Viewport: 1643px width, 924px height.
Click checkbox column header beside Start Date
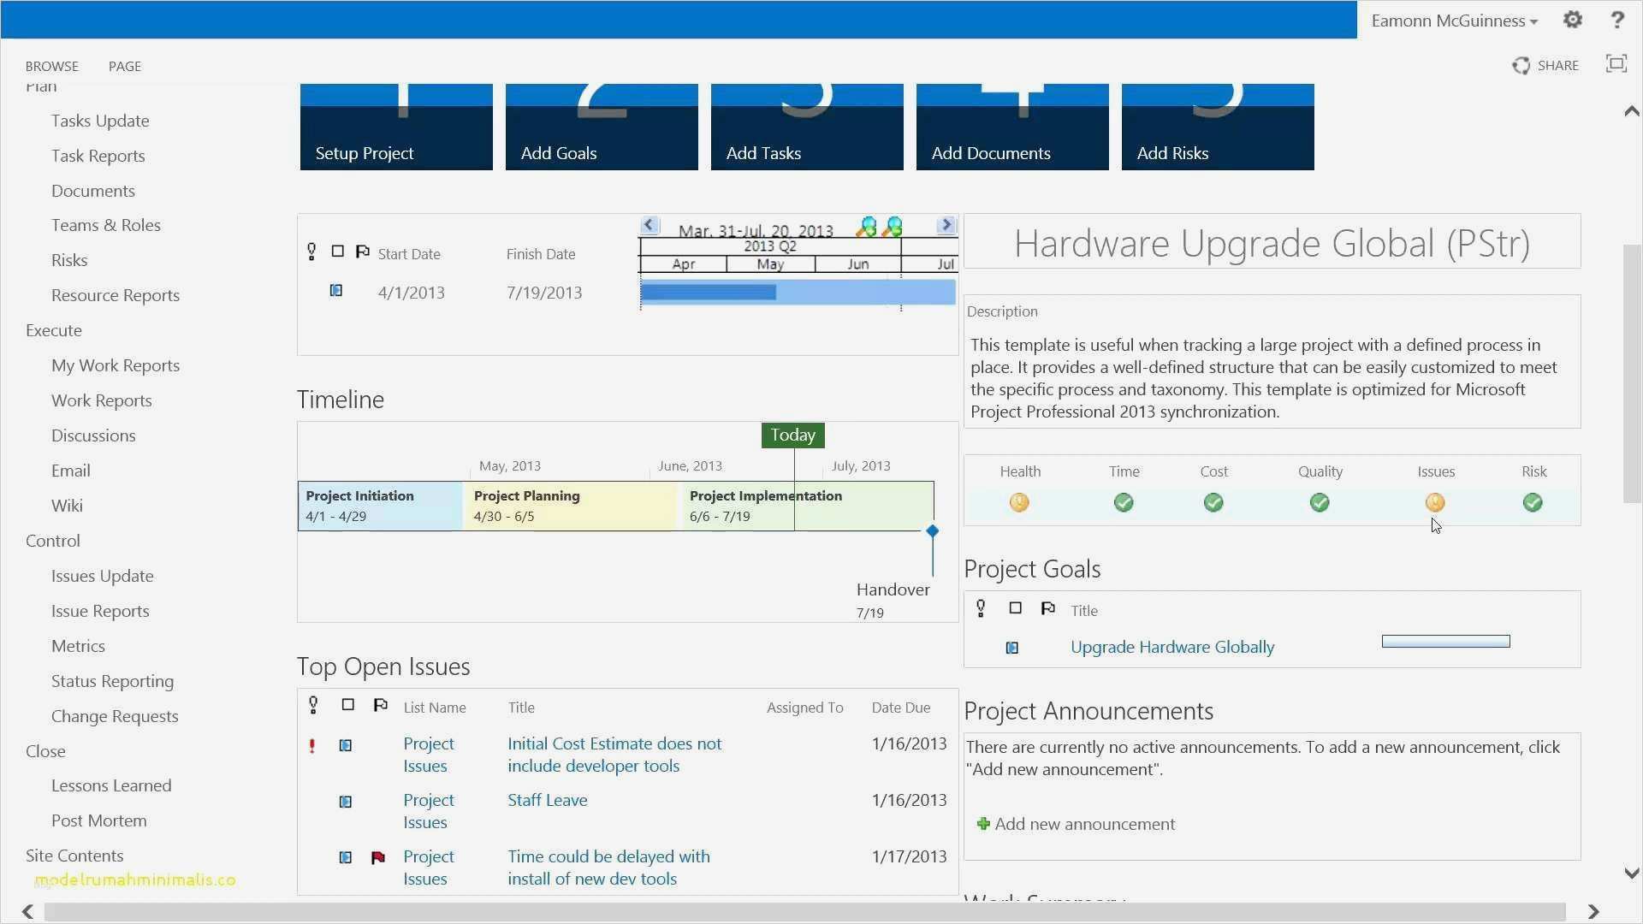coord(338,252)
